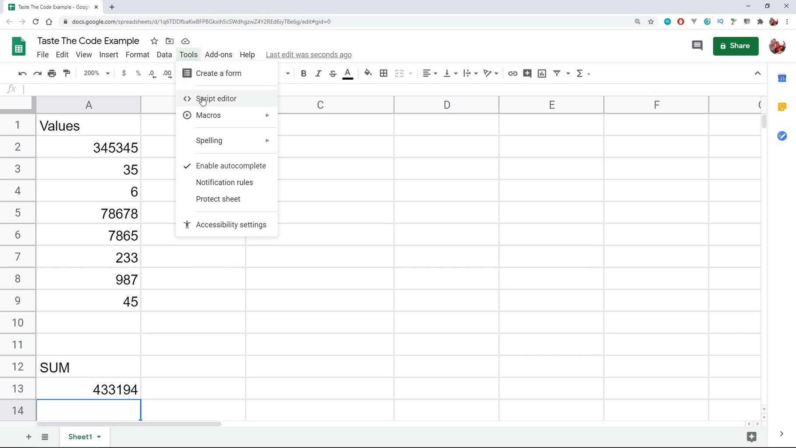Open the functions menu with sigma icon
The image size is (796, 448).
tap(581, 73)
